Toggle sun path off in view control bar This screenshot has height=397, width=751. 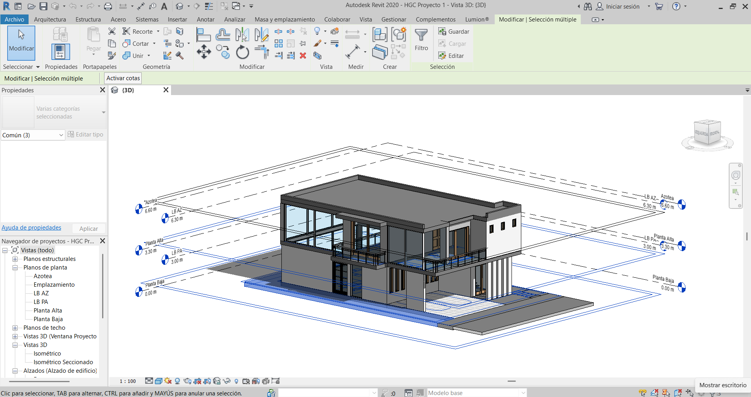coord(168,381)
